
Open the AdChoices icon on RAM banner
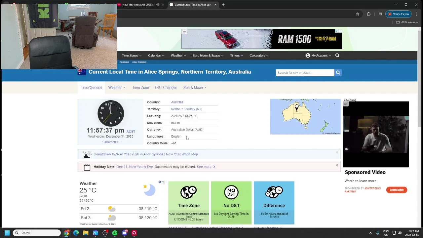click(337, 31)
